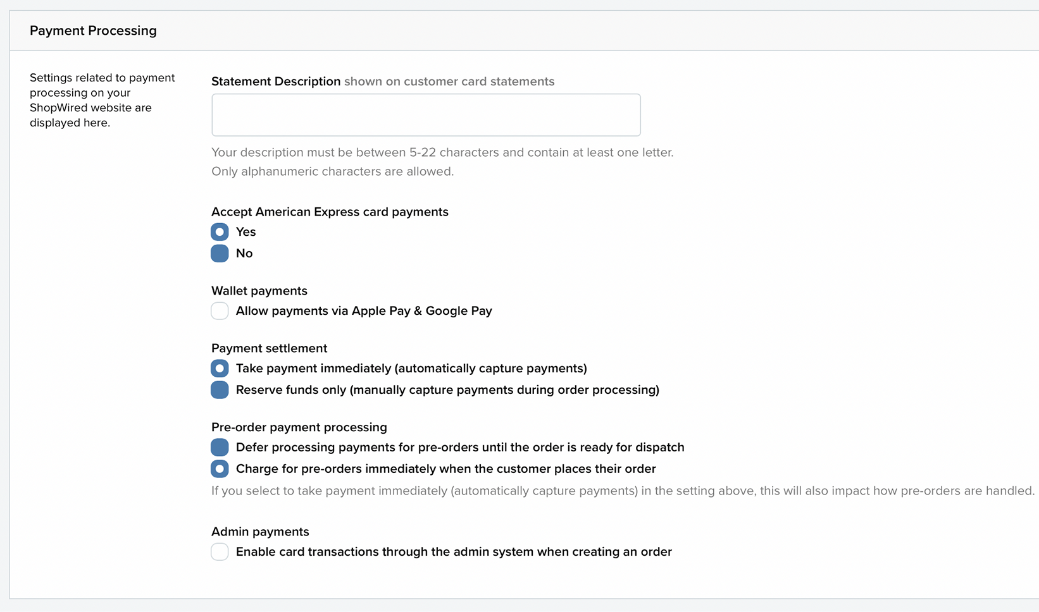This screenshot has height=612, width=1039.
Task: Click the 'Take payment immediately' option label text
Action: click(411, 369)
